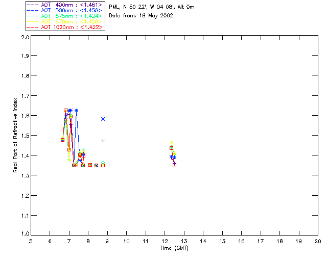Click the 'Data from: 18 May 2002' text
The image size is (327, 261).
[x=141, y=16]
